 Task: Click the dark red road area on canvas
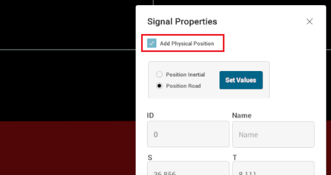pos(68,148)
